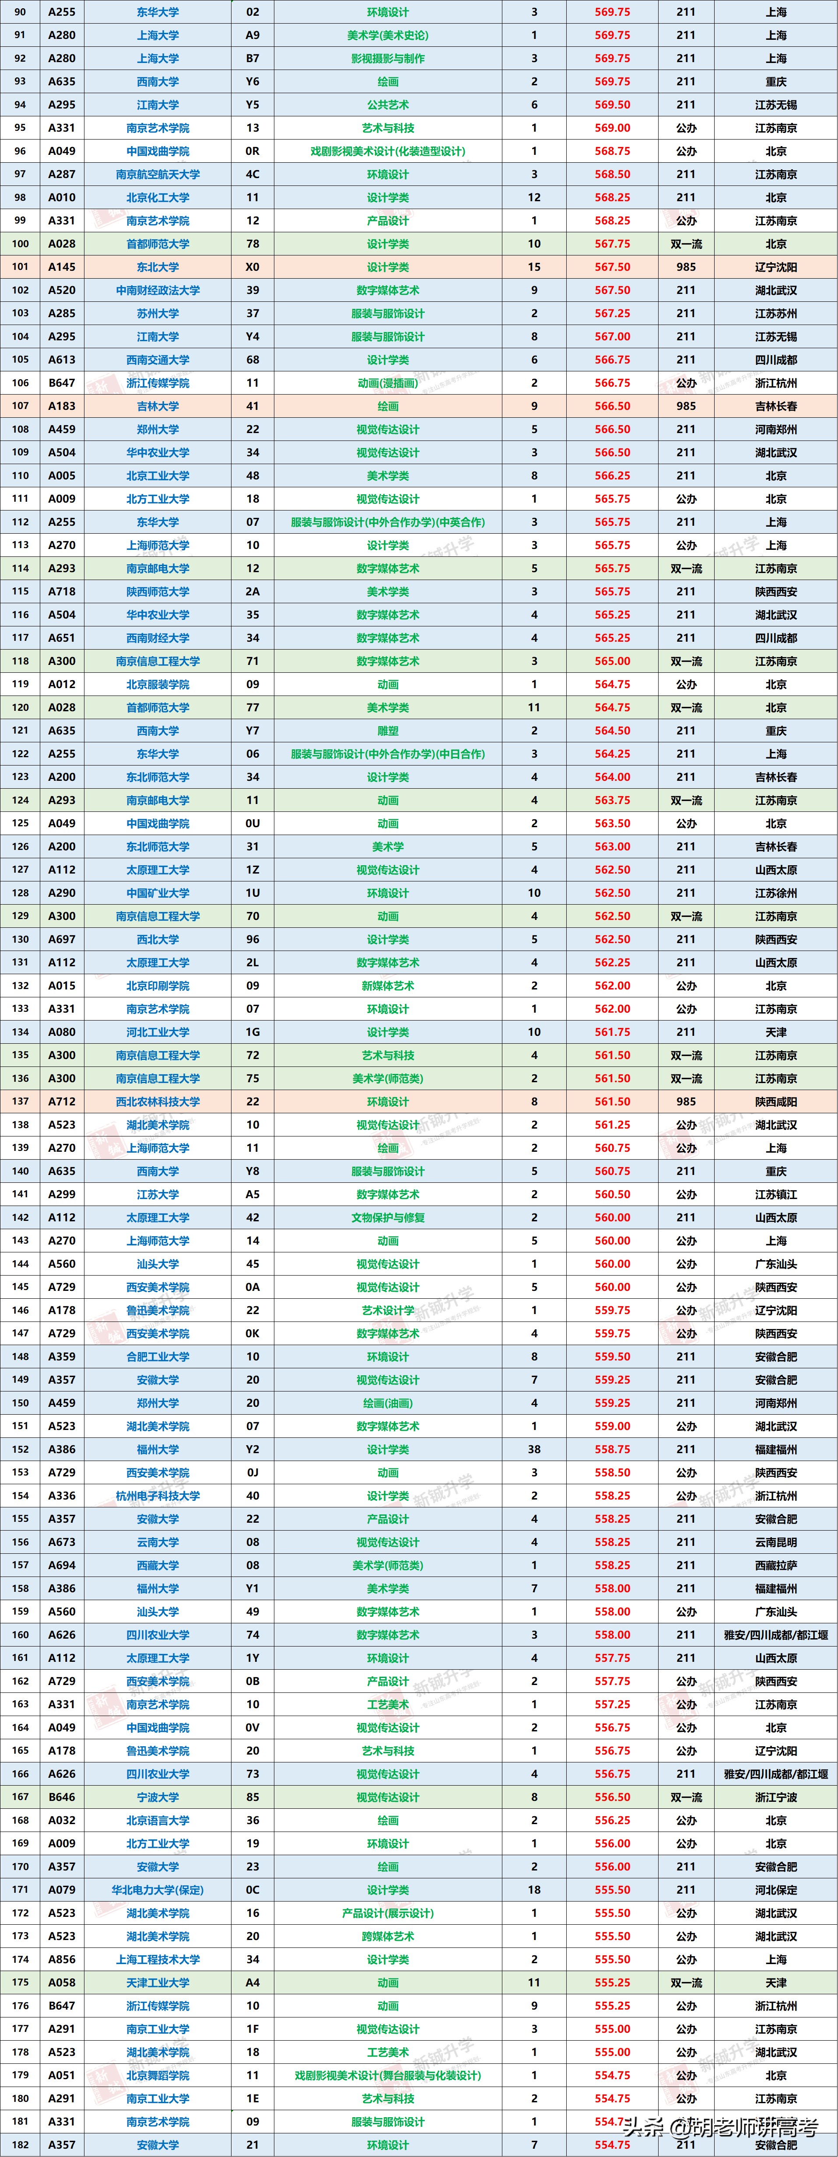Select location 西藏拉萨
This screenshot has height=2157, width=838.
coord(776,1565)
